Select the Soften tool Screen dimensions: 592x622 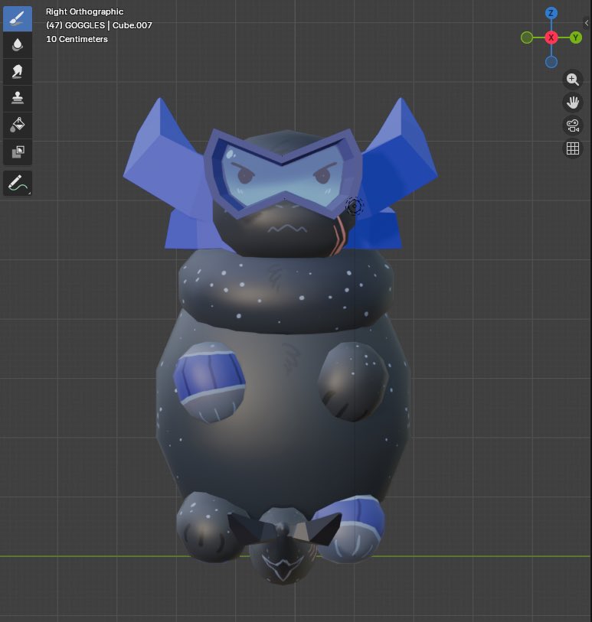tap(18, 45)
